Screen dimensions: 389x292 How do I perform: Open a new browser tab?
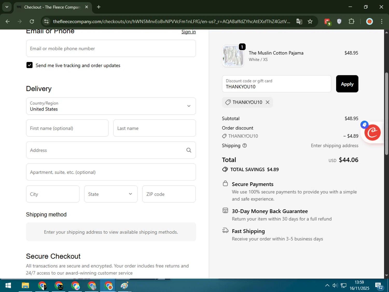99,7
